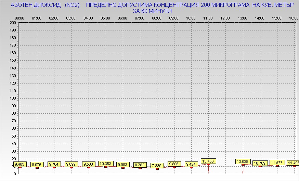
Task: Click the 16:00 time axis label
Action: pyautogui.click(x=294, y=18)
